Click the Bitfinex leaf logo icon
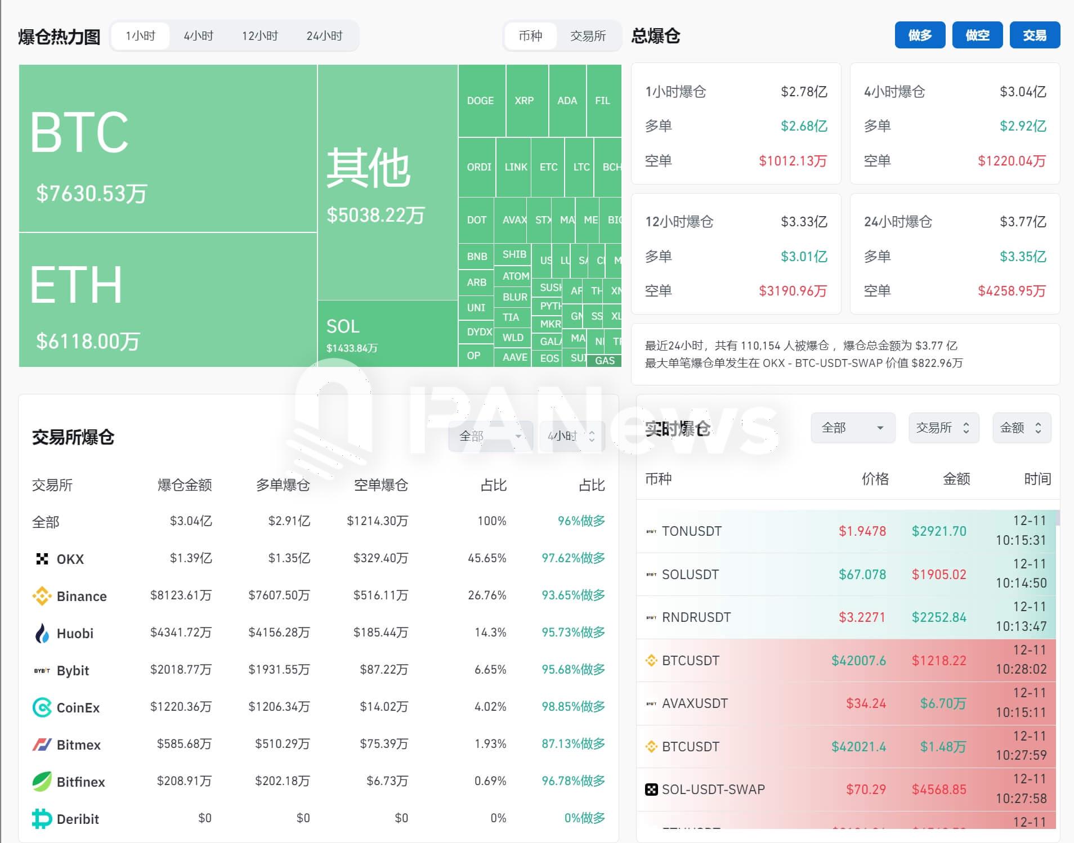The height and width of the screenshot is (843, 1074). (42, 782)
